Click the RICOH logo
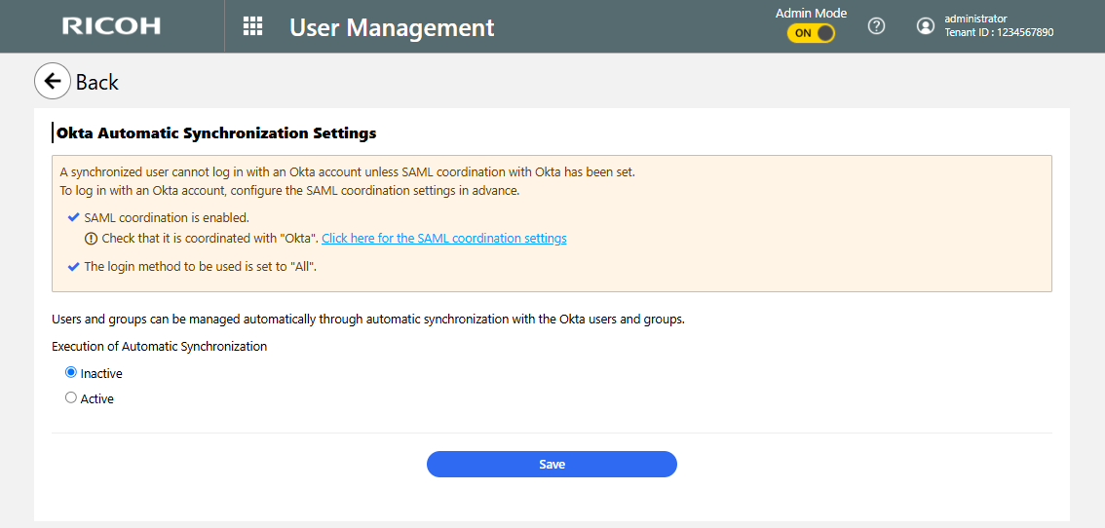 pyautogui.click(x=111, y=26)
